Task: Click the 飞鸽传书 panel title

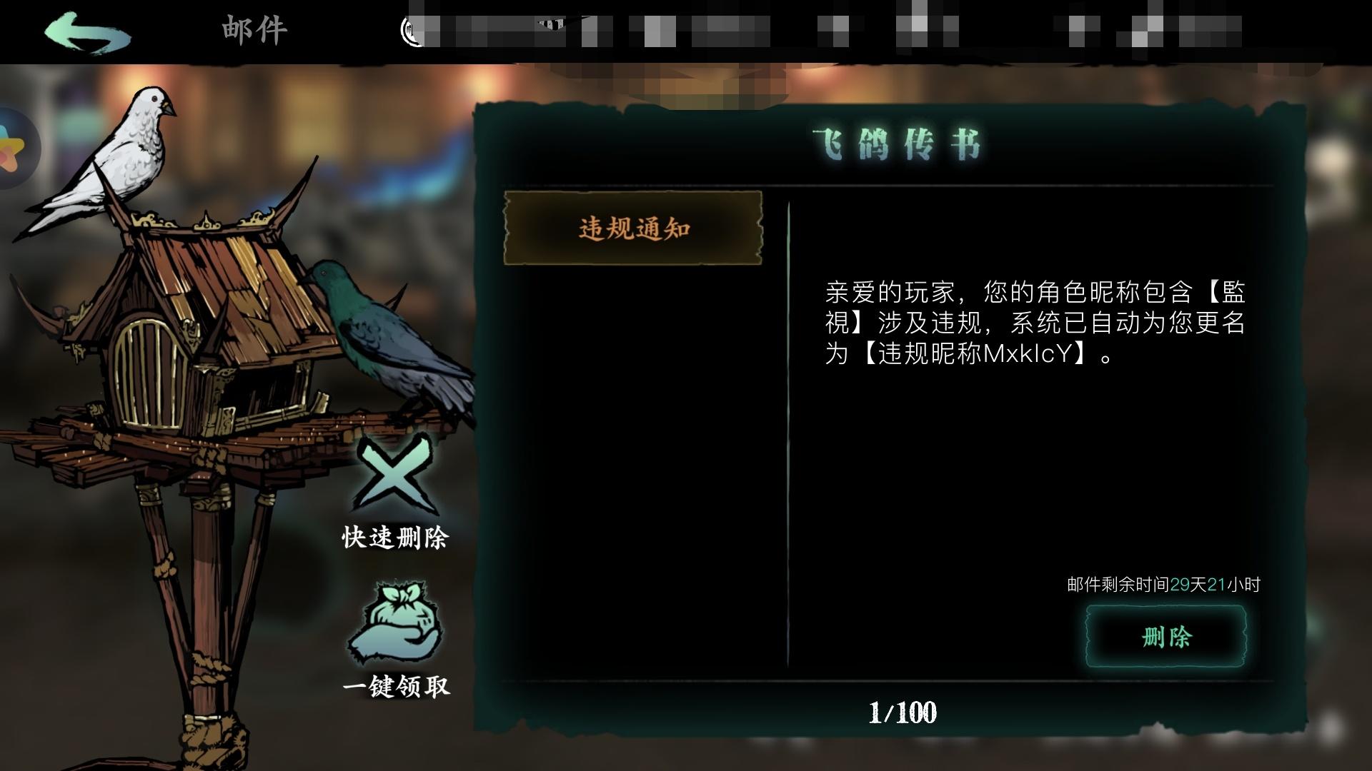Action: [x=897, y=145]
